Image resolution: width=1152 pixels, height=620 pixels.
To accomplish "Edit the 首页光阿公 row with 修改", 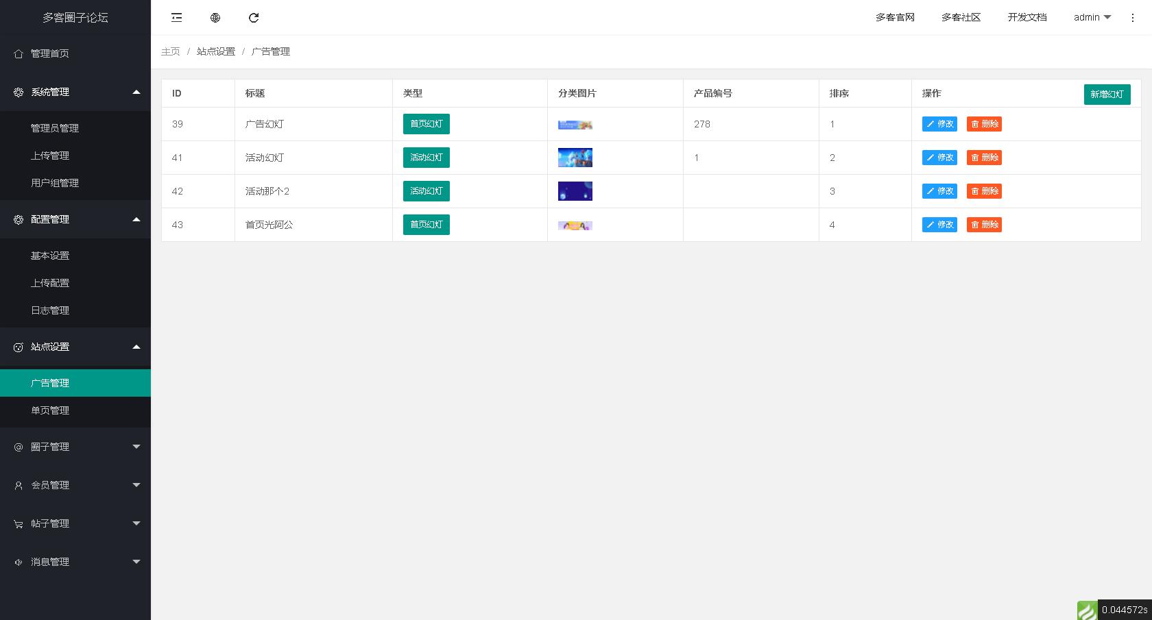I will 939,225.
